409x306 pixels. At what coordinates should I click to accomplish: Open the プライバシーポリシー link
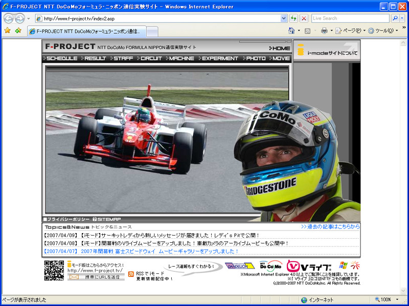(x=66, y=219)
